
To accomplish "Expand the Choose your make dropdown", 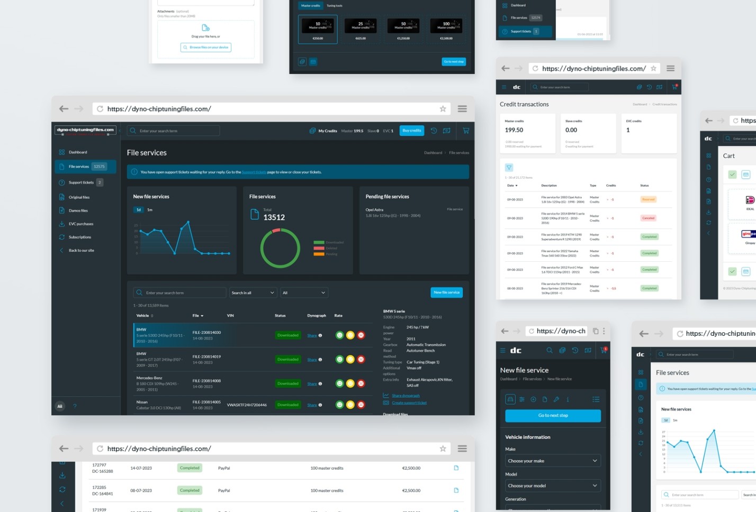I will click(553, 461).
